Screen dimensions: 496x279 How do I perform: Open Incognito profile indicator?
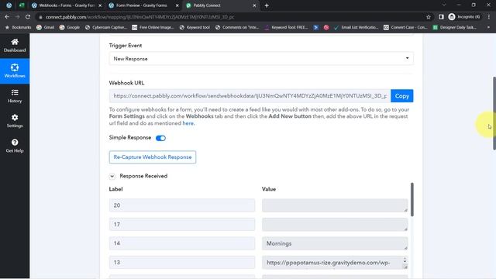(x=464, y=17)
